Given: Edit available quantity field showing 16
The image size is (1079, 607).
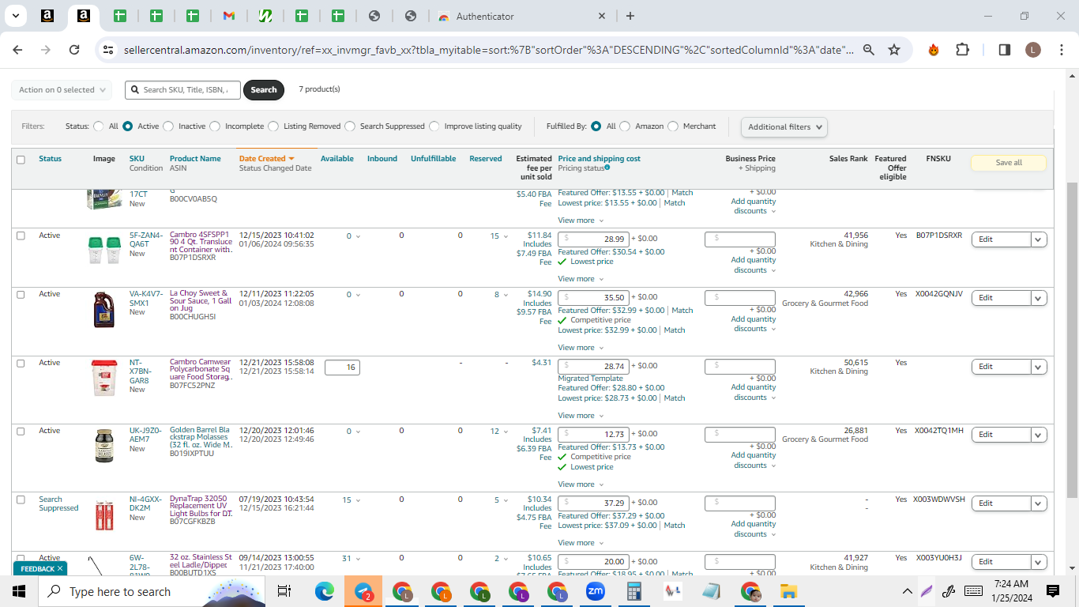Looking at the screenshot, I should tap(342, 367).
